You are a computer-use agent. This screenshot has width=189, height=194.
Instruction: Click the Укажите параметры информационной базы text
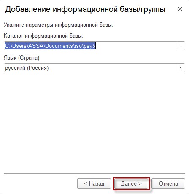(59, 25)
